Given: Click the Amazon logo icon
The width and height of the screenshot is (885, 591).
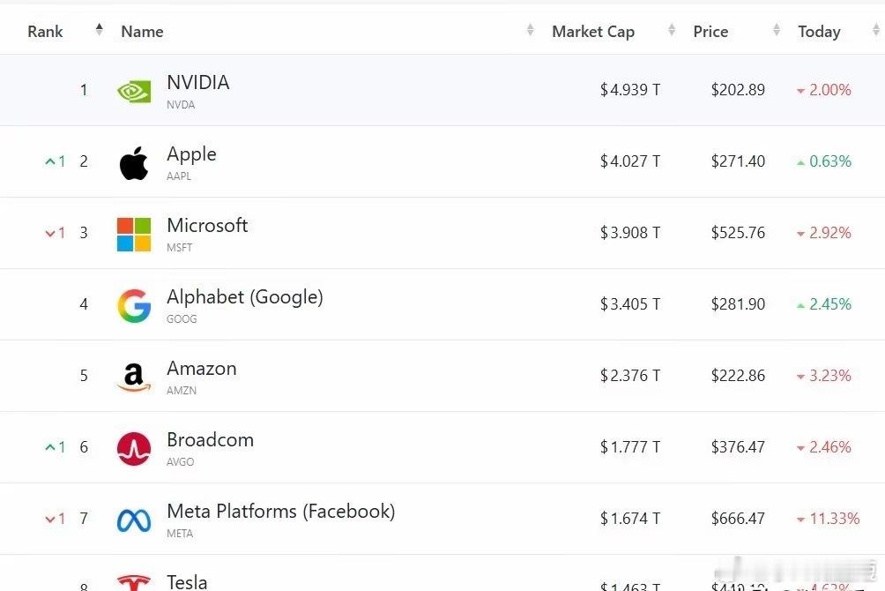Looking at the screenshot, I should pyautogui.click(x=134, y=378).
